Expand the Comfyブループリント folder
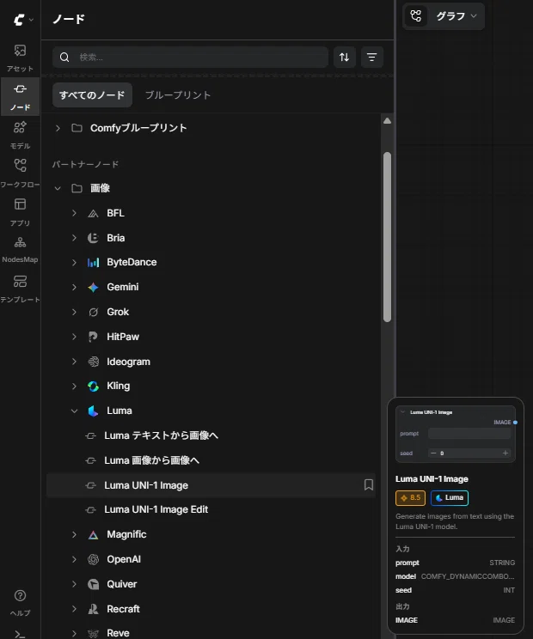533x639 pixels. tap(58, 128)
